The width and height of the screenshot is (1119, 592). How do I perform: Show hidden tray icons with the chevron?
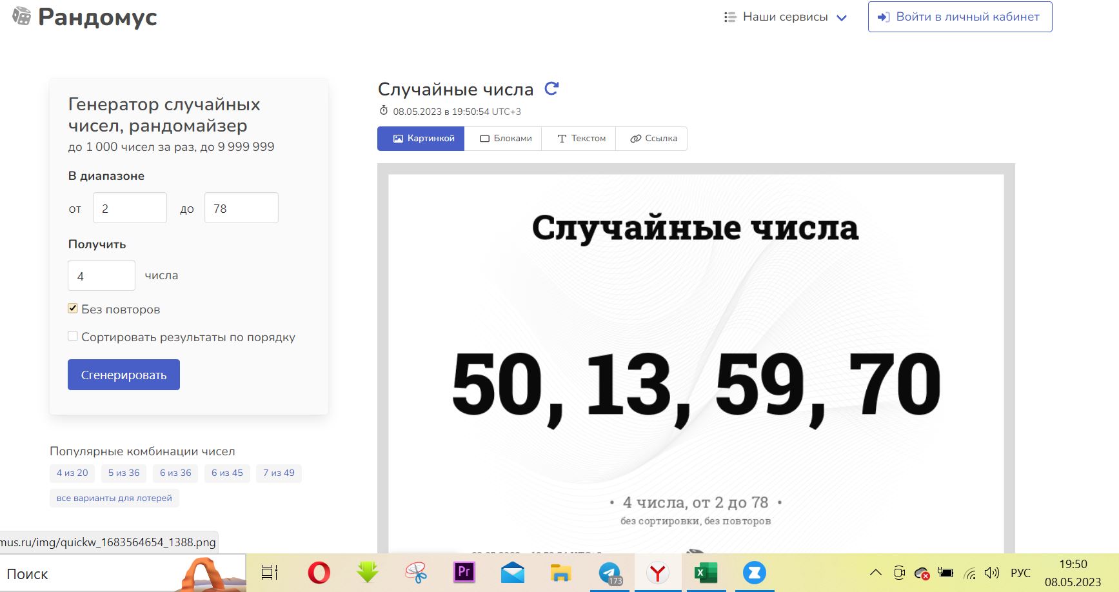pos(875,573)
